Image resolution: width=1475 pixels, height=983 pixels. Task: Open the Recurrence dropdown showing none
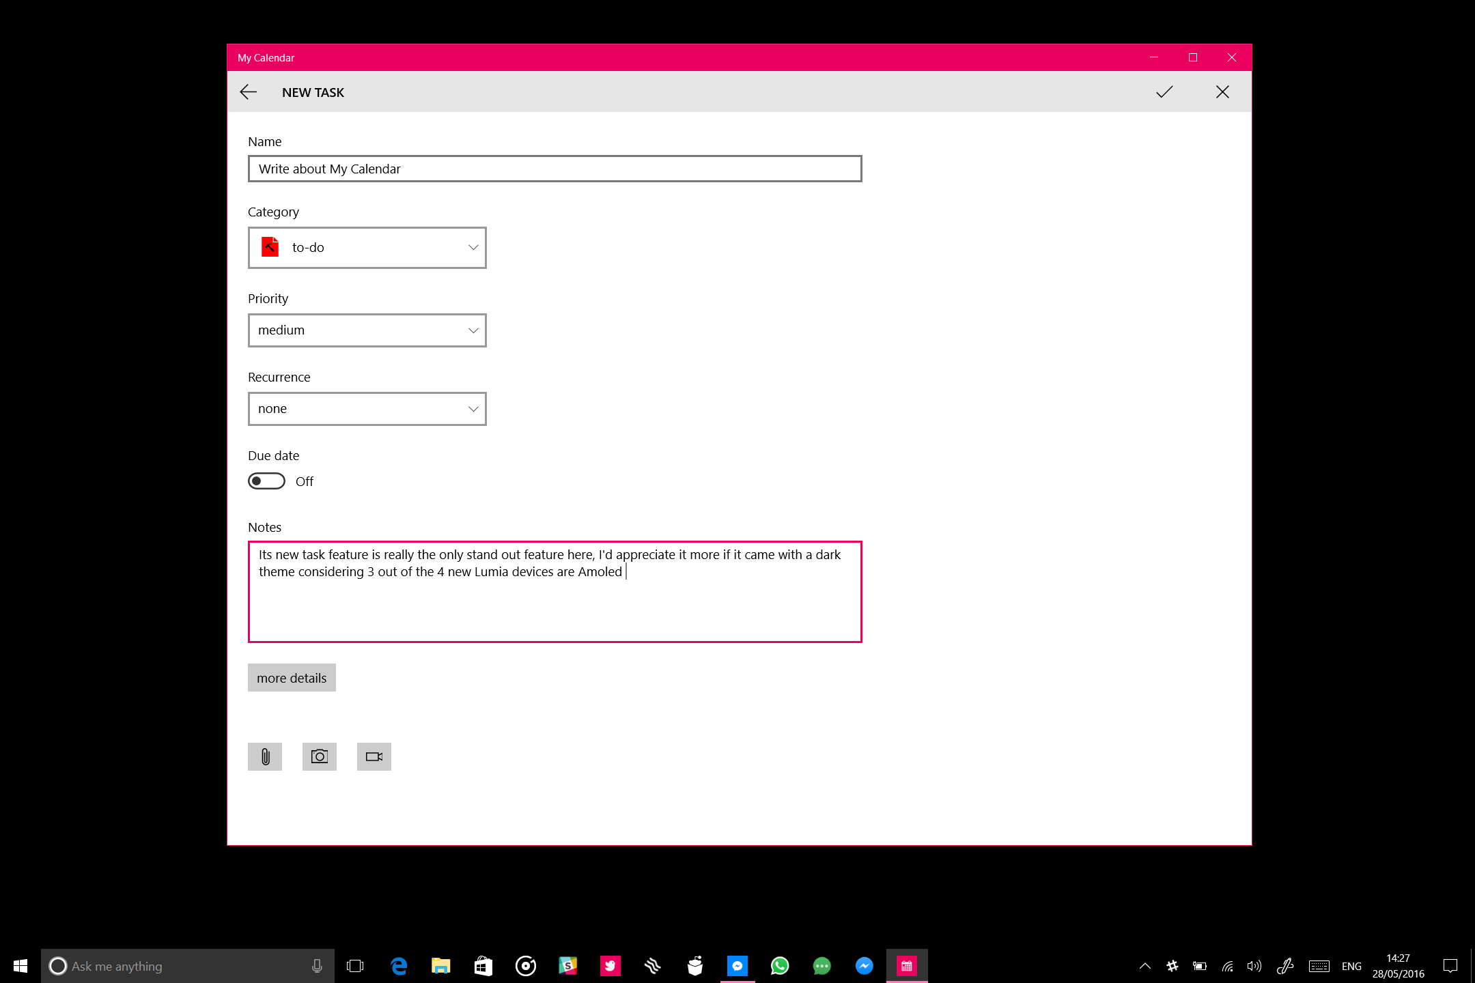(x=367, y=409)
